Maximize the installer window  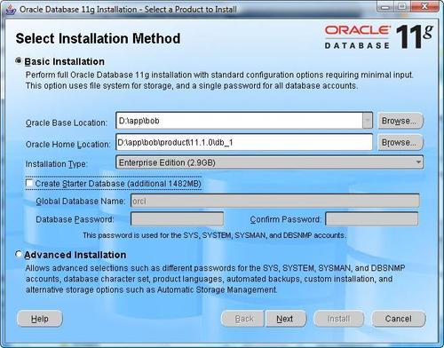coord(401,7)
